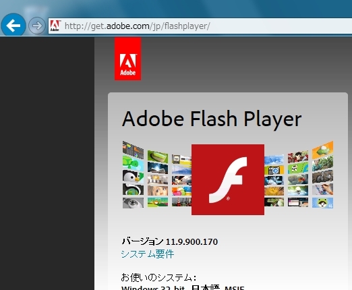This screenshot has width=352, height=290.
Task: Select the バージョン 11.9.900.170 text
Action: [x=170, y=241]
